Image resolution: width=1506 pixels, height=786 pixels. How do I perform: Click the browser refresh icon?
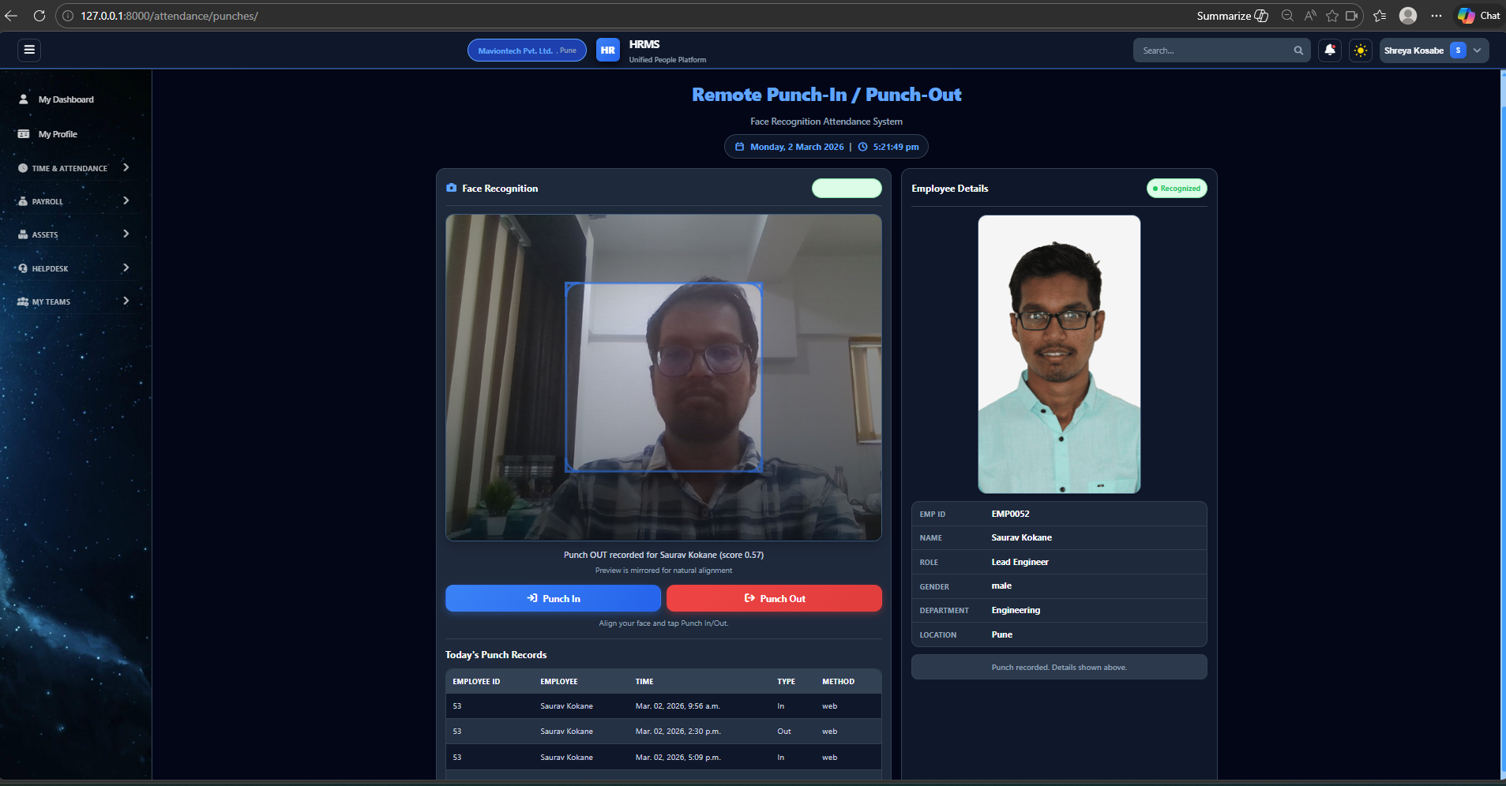tap(39, 16)
